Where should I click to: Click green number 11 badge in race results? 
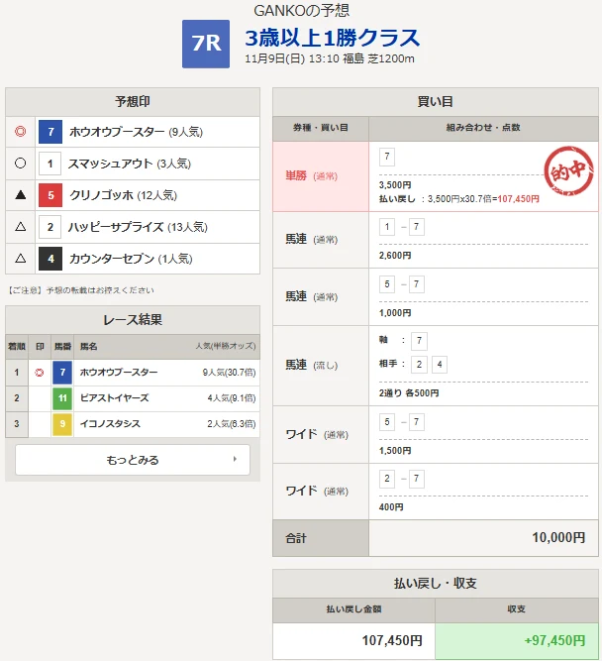[x=62, y=398]
